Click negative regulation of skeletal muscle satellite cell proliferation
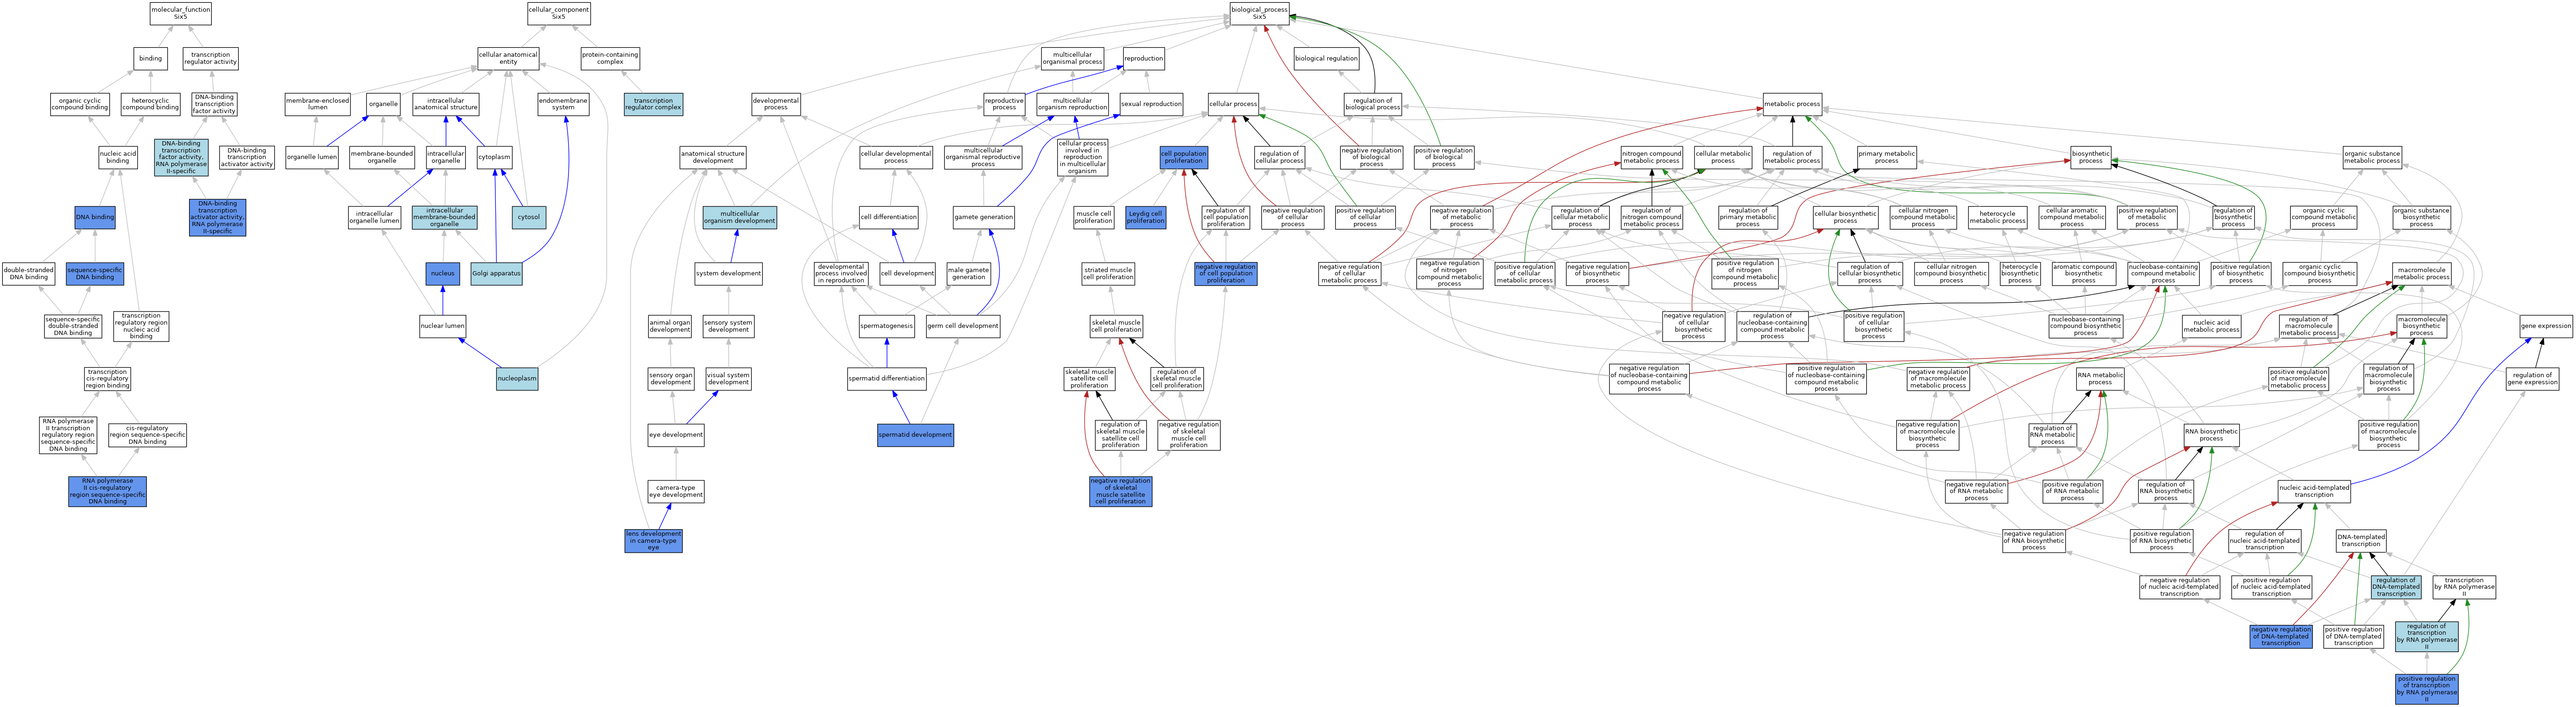 1120,491
